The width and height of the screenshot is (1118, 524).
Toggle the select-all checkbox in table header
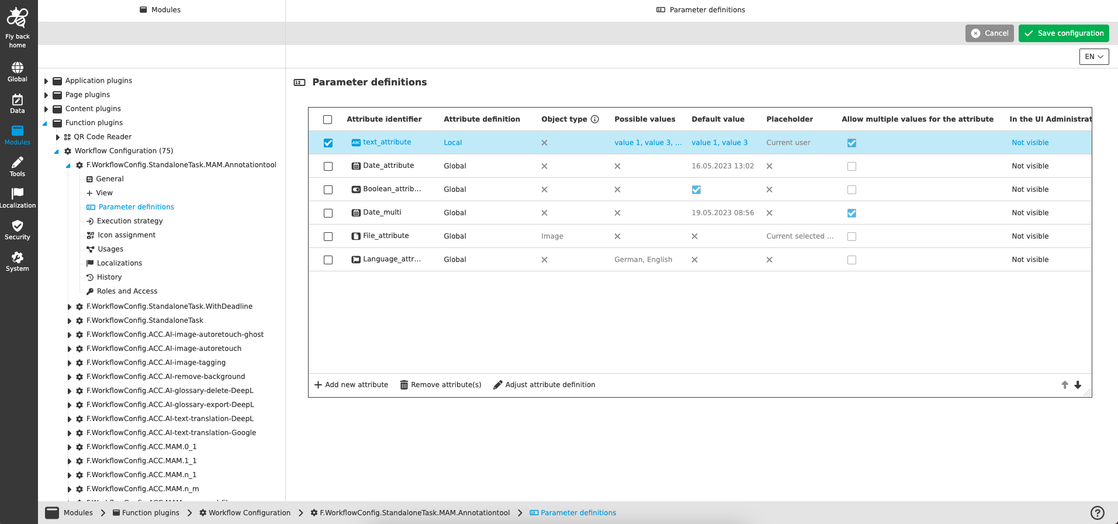pos(328,119)
